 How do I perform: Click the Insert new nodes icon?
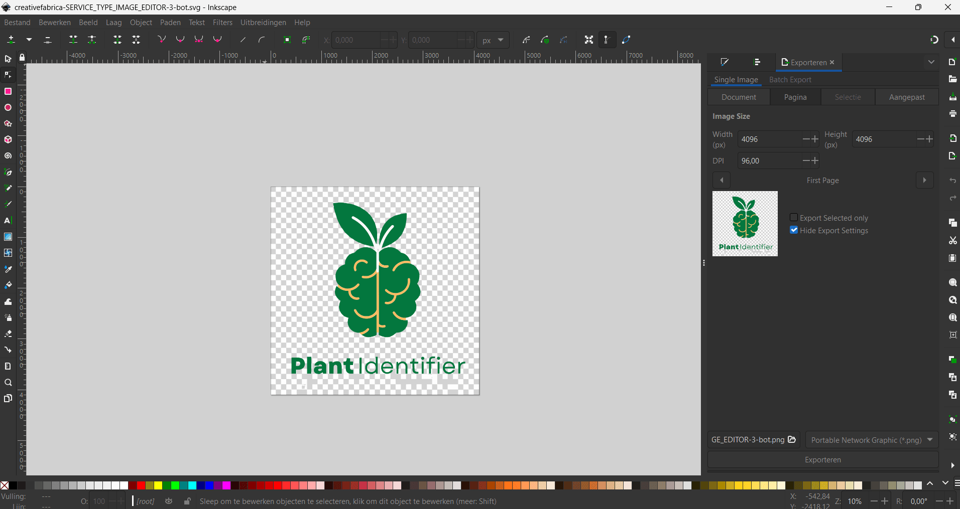tap(11, 40)
